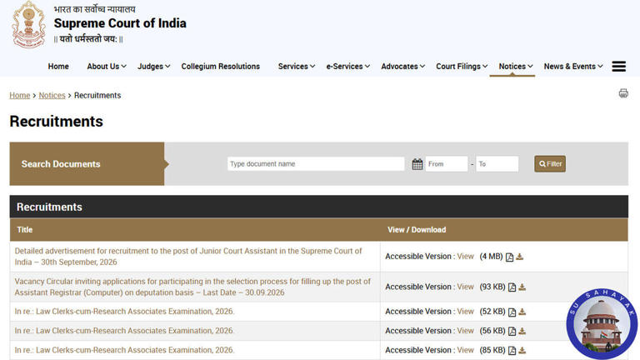Click the print page icon
The image size is (640, 360).
(623, 93)
